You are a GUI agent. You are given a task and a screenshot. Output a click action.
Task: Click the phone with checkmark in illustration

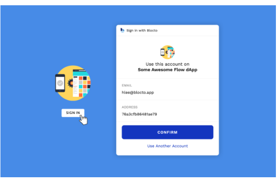pyautogui.click(x=60, y=83)
